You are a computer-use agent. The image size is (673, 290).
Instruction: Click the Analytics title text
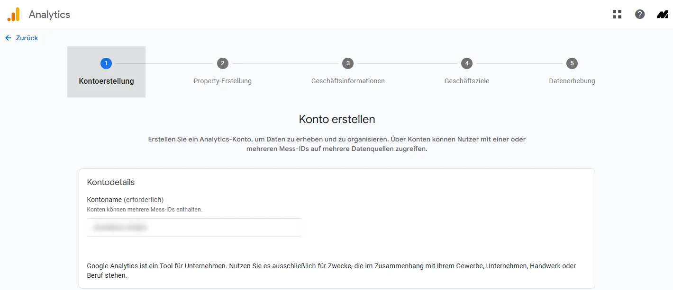tap(49, 15)
